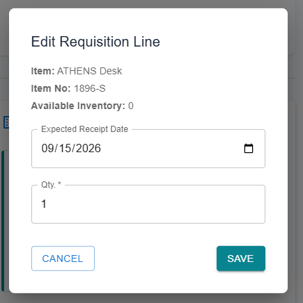Select the month segment '09' in date
303x303 pixels.
pos(47,148)
